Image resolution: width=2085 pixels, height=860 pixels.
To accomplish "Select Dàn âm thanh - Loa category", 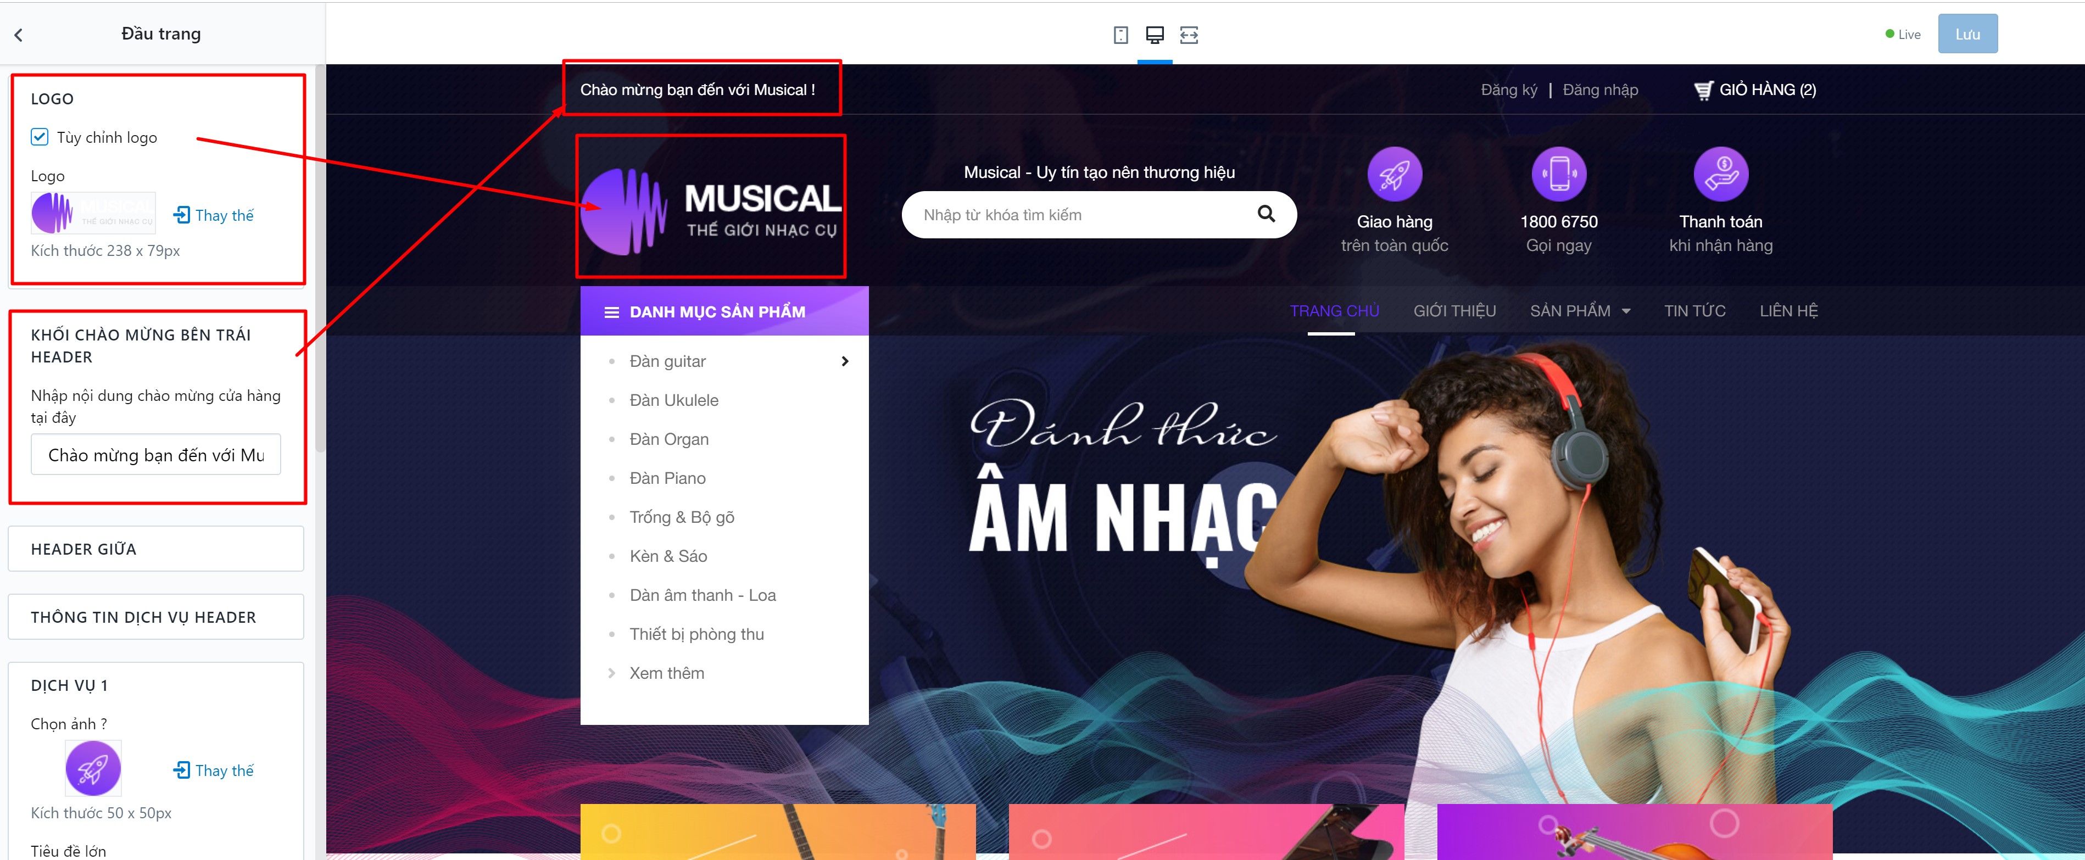I will point(703,595).
